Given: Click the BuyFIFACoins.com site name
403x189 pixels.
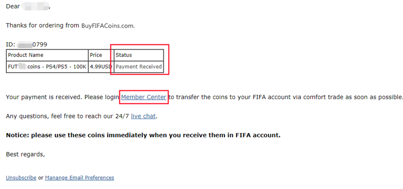Looking at the screenshot, I should (108, 26).
